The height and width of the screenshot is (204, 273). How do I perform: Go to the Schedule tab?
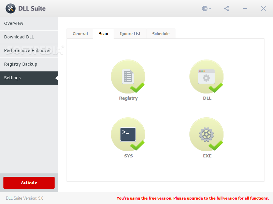click(x=161, y=34)
